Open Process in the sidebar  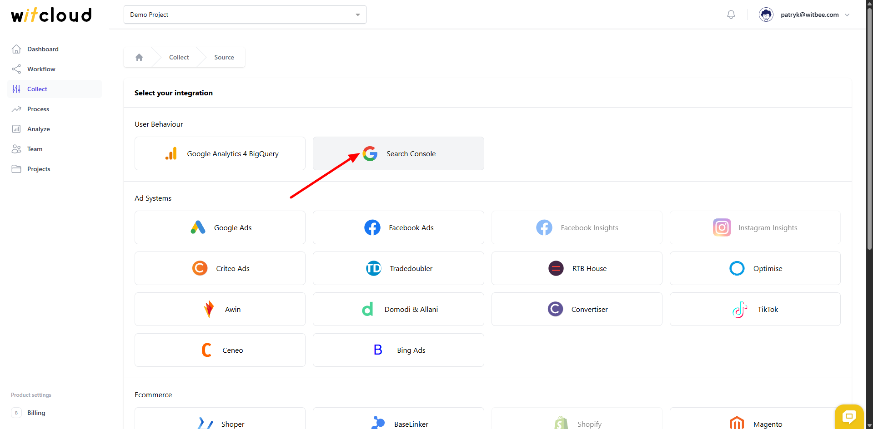pyautogui.click(x=55, y=109)
